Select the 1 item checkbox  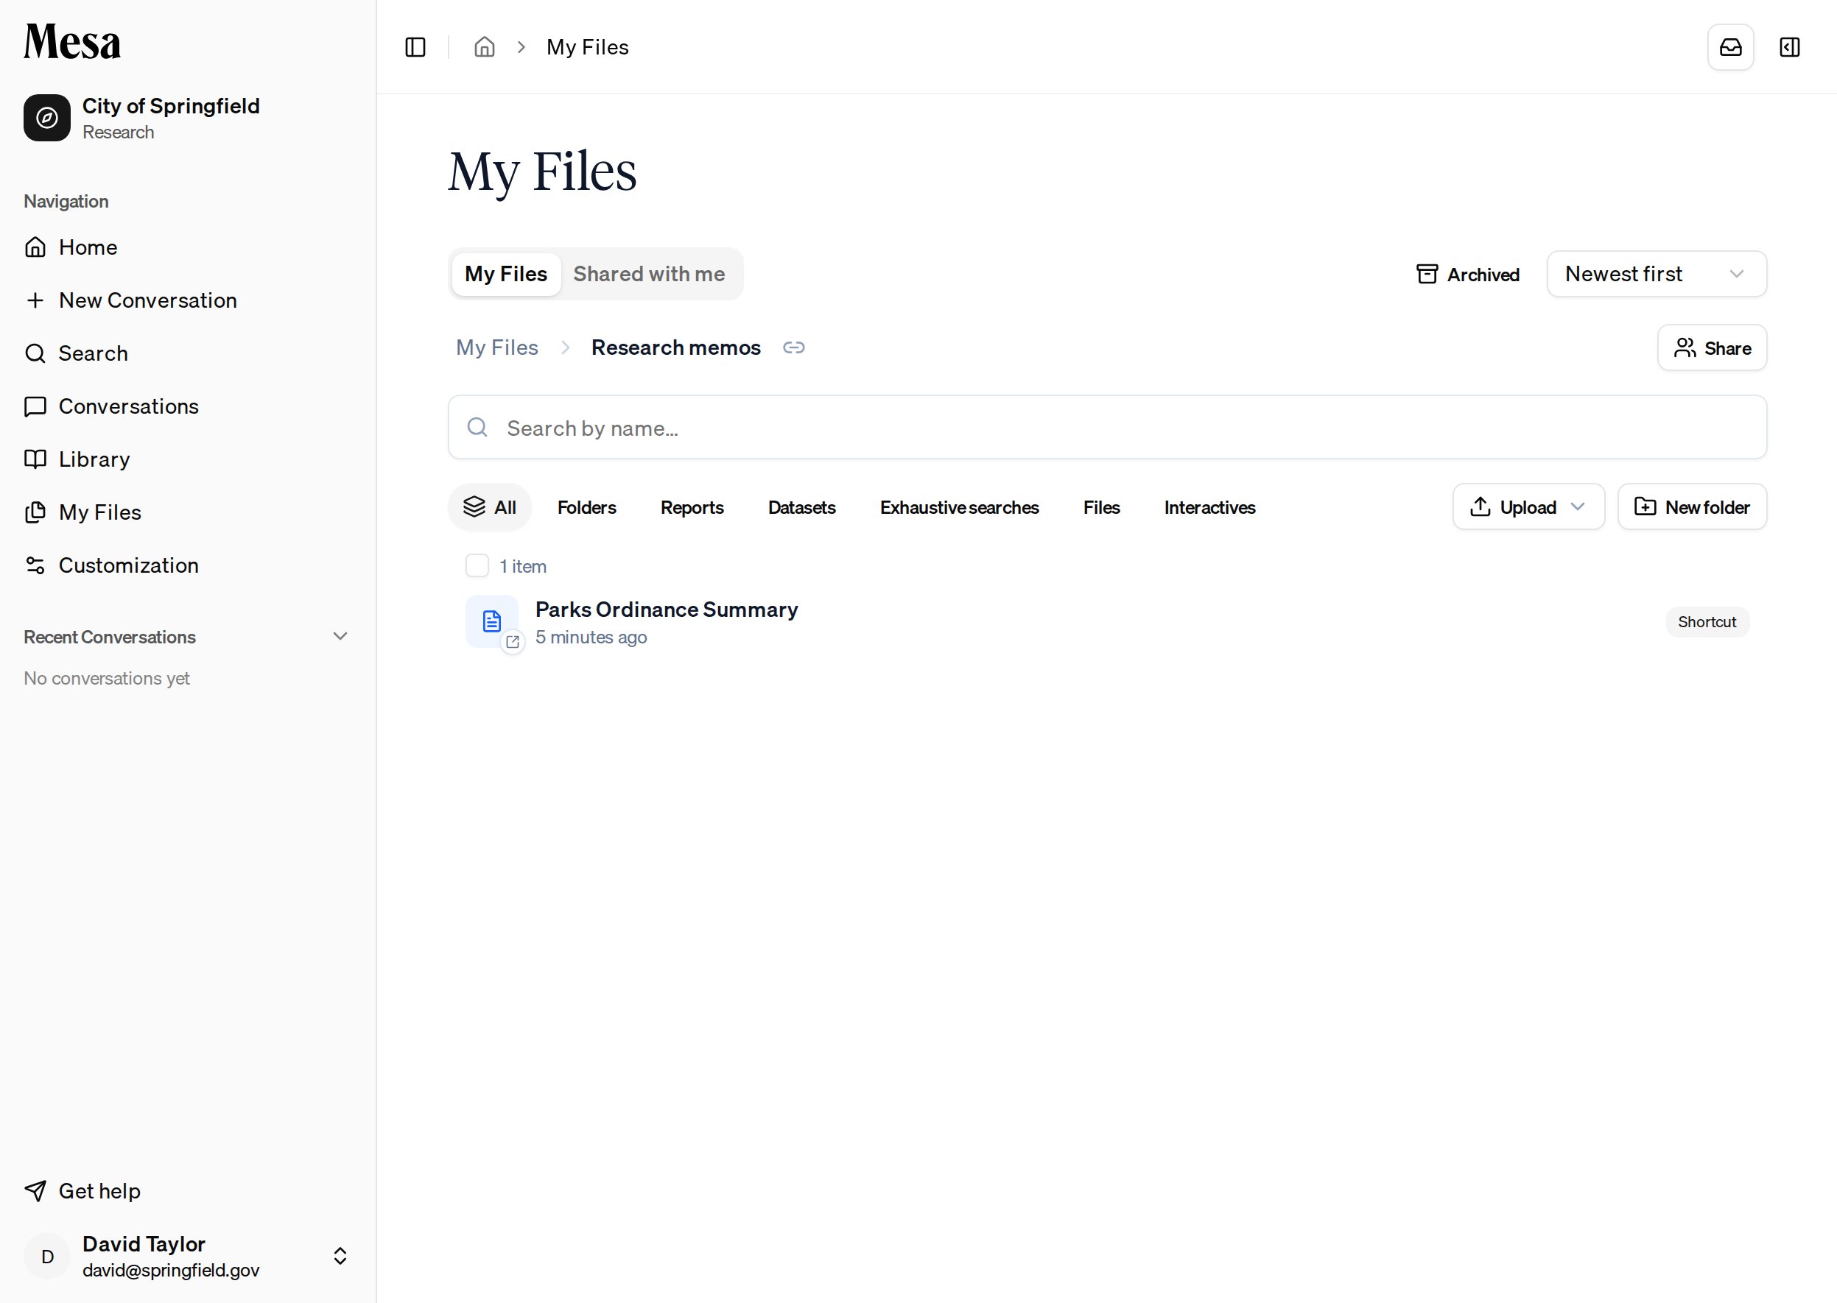pyautogui.click(x=477, y=565)
